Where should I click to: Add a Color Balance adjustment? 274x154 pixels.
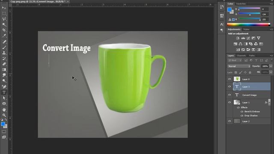click(241, 44)
